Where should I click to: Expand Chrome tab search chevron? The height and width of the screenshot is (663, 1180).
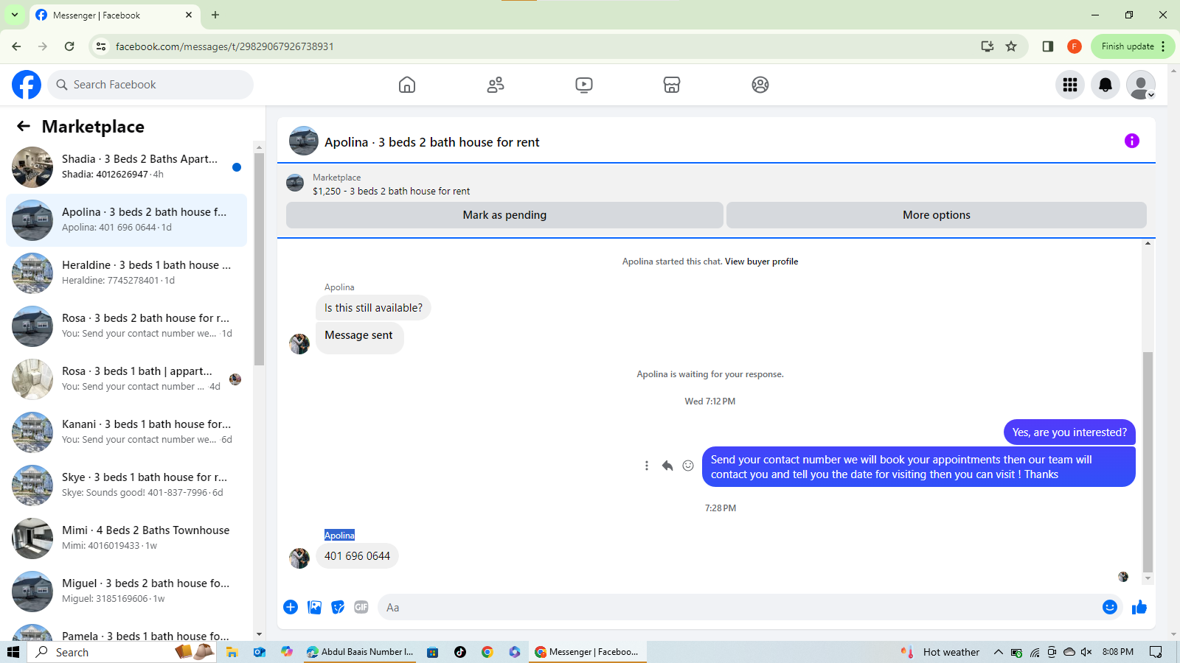point(14,15)
